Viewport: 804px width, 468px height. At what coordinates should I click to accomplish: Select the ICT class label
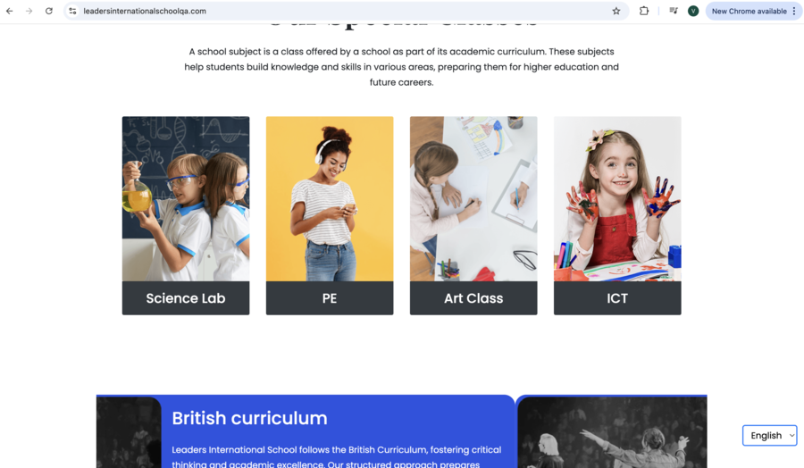[617, 297]
